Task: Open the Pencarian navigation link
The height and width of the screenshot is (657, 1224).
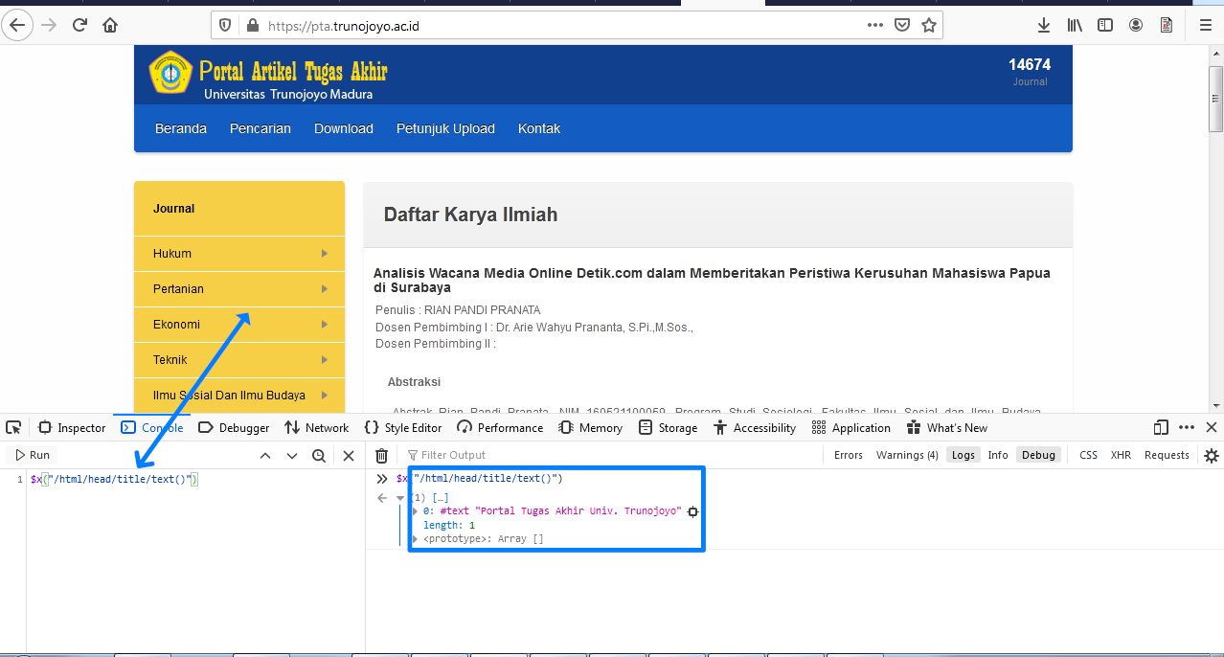Action: pyautogui.click(x=261, y=128)
